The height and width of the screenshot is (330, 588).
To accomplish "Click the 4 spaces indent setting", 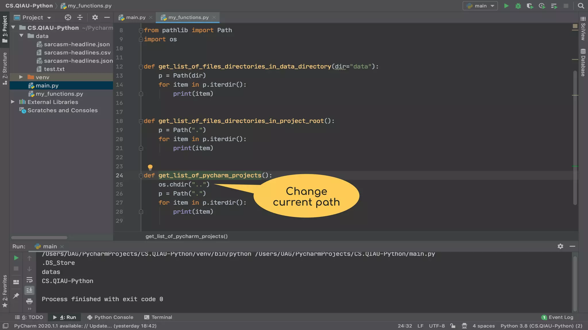I will coord(484,326).
